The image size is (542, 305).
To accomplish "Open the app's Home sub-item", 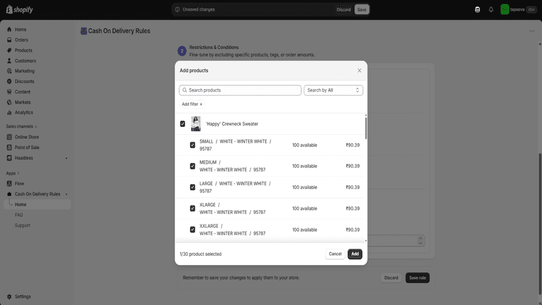I will tap(37, 204).
